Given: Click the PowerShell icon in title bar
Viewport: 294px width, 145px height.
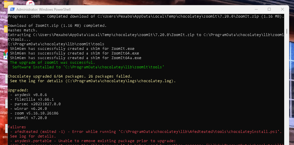Looking at the screenshot, I should point(12,10).
